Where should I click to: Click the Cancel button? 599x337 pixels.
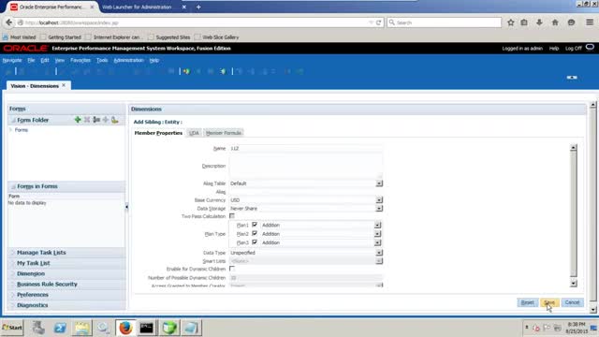pos(572,302)
